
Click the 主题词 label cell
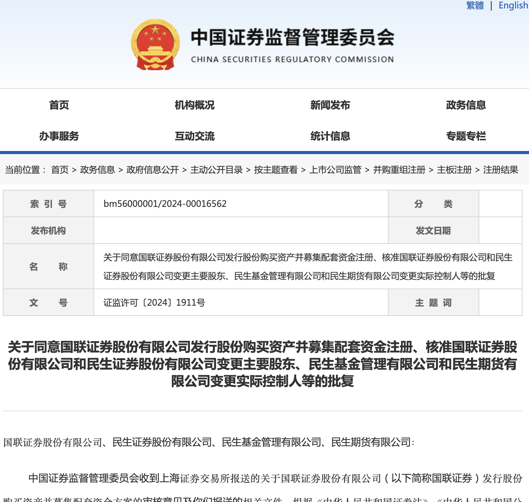(x=433, y=303)
